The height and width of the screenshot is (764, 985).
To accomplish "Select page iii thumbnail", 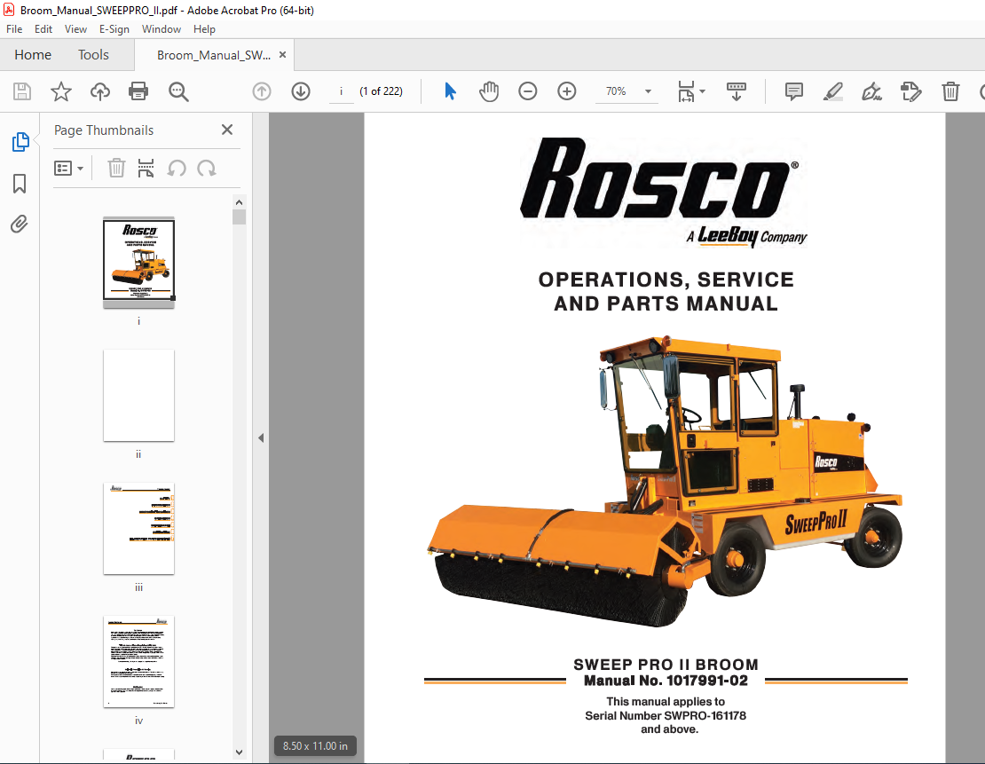I will [x=138, y=528].
